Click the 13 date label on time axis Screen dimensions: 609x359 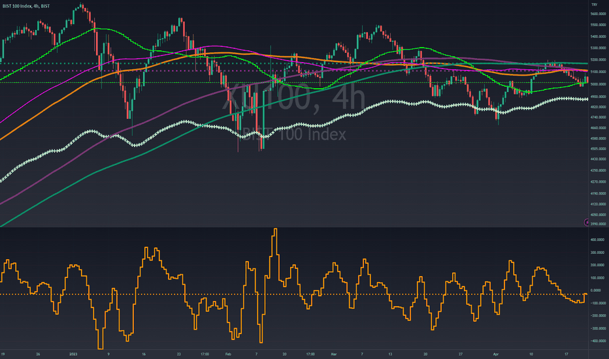pos(390,354)
